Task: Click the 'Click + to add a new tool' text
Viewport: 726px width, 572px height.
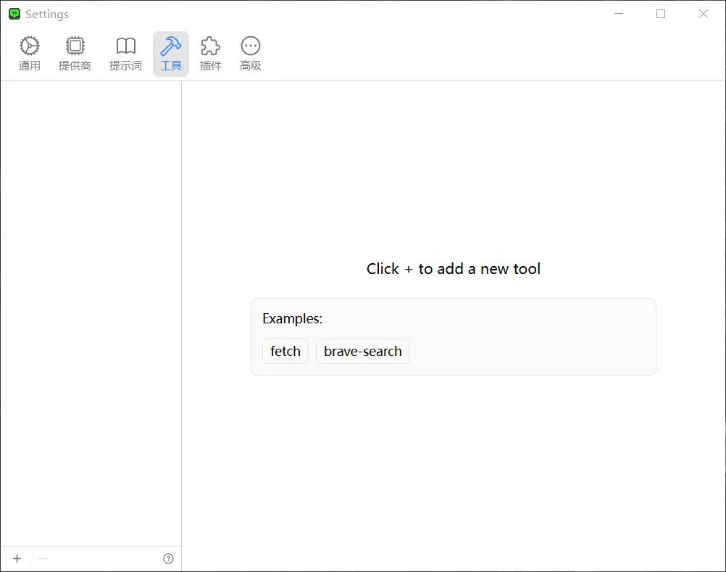Action: click(454, 269)
